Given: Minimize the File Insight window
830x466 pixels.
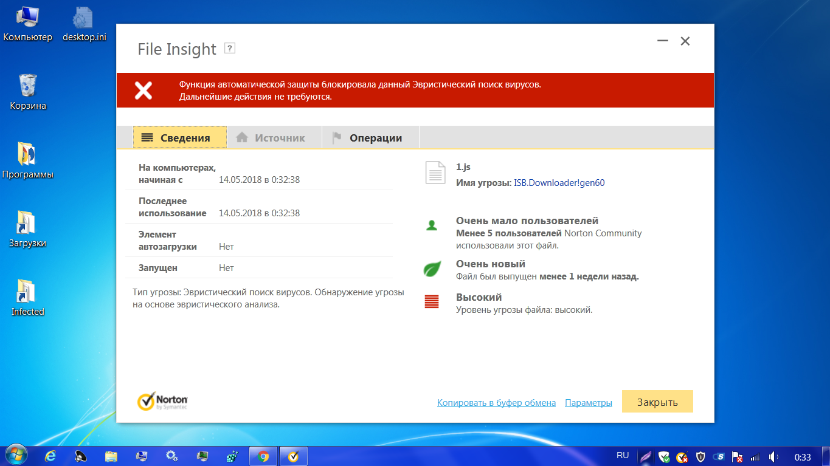Looking at the screenshot, I should click(x=663, y=41).
